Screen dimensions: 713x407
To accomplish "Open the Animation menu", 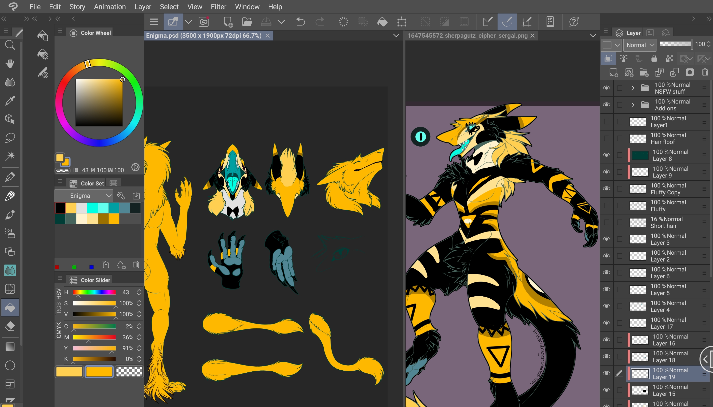I will (110, 7).
